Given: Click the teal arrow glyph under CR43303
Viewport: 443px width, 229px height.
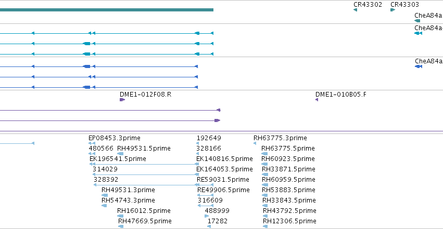Looking at the screenshot, I should point(393,10).
